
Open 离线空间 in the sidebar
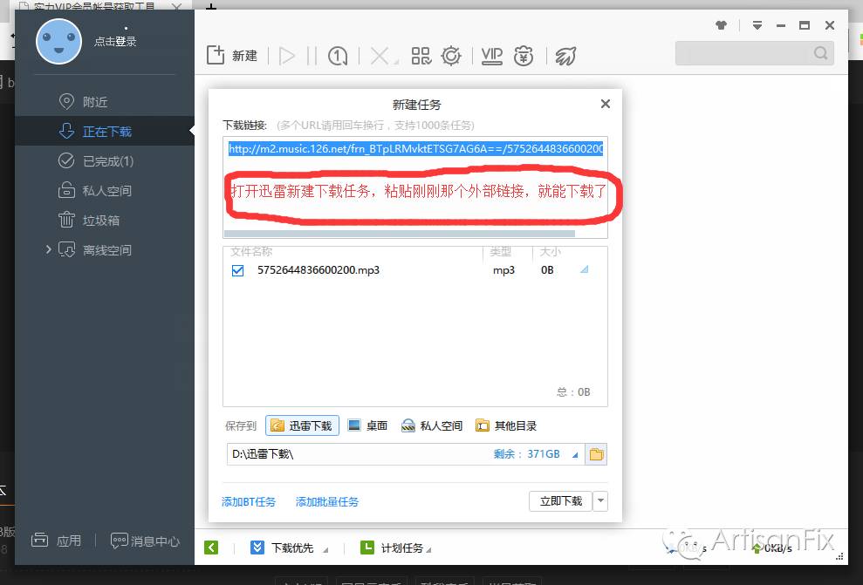click(95, 250)
